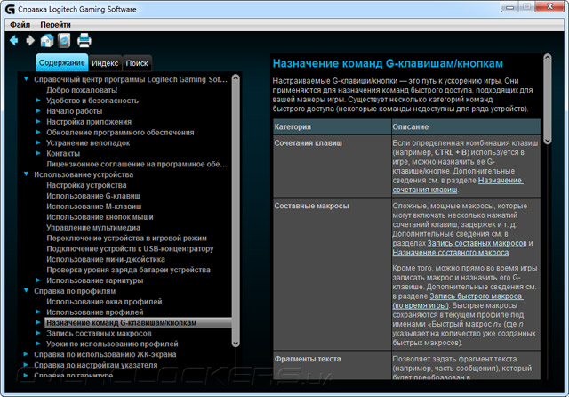The height and width of the screenshot is (397, 569).
Task: Expand the Контакты node
Action: (x=38, y=153)
